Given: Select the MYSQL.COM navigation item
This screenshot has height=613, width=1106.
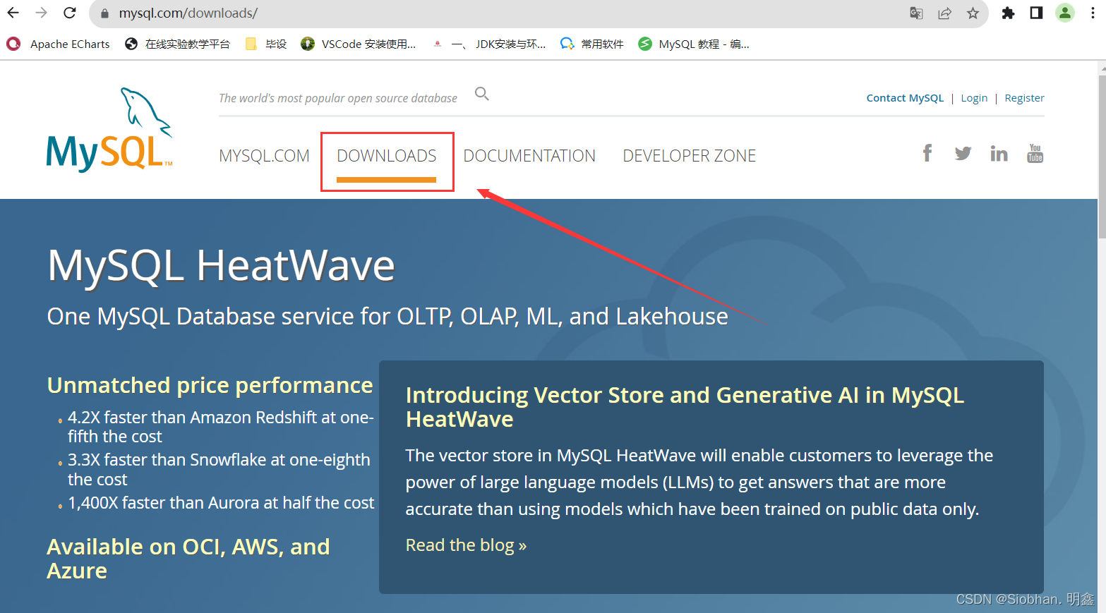Looking at the screenshot, I should [264, 155].
